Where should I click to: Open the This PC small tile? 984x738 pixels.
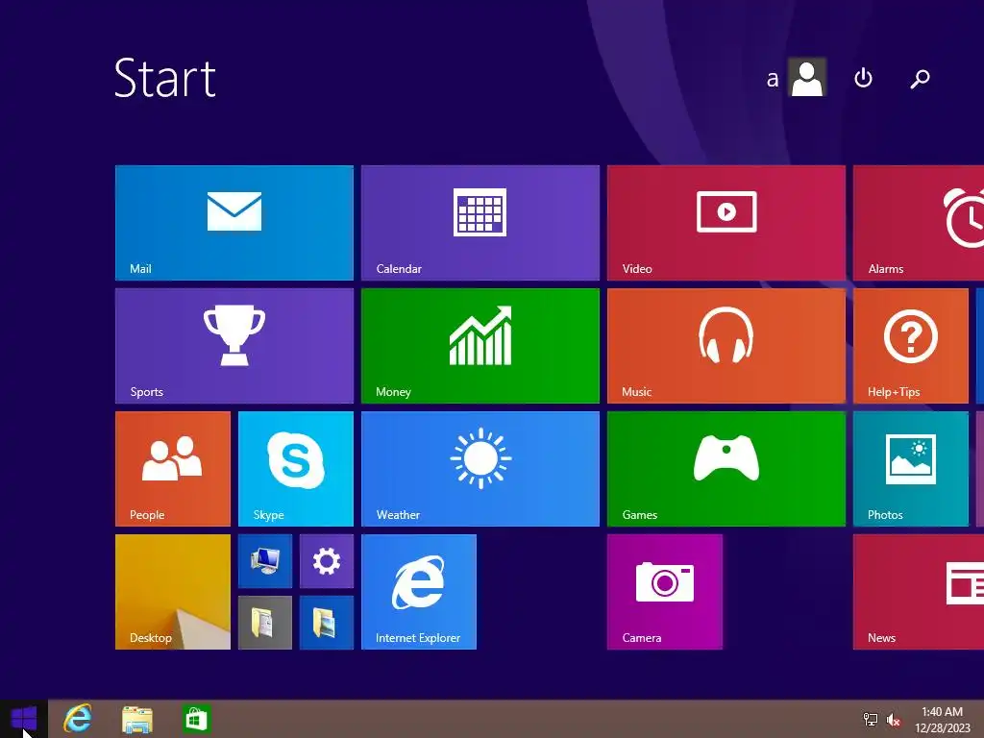265,561
